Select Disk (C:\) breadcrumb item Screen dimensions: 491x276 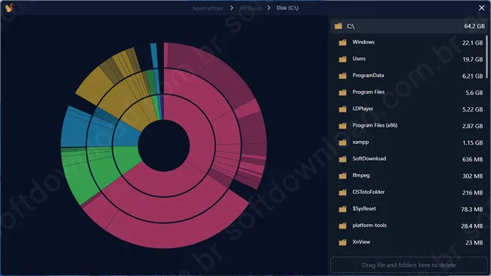pyautogui.click(x=287, y=8)
